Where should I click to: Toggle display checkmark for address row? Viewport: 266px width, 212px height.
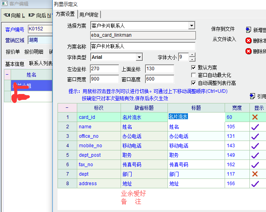(x=255, y=184)
